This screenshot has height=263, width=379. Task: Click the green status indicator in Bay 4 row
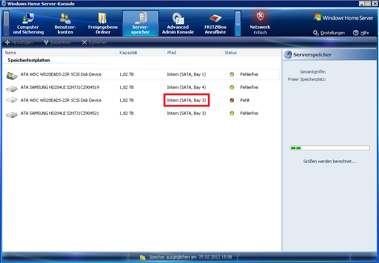(x=232, y=87)
